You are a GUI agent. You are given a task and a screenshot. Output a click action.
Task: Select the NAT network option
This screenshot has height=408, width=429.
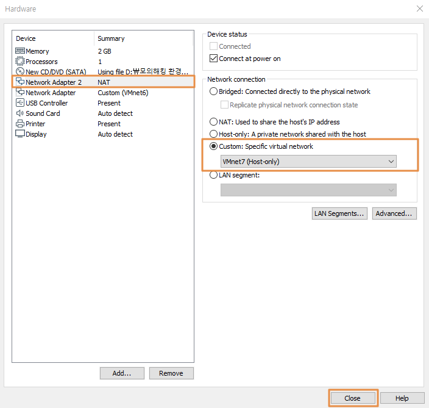pyautogui.click(x=213, y=121)
